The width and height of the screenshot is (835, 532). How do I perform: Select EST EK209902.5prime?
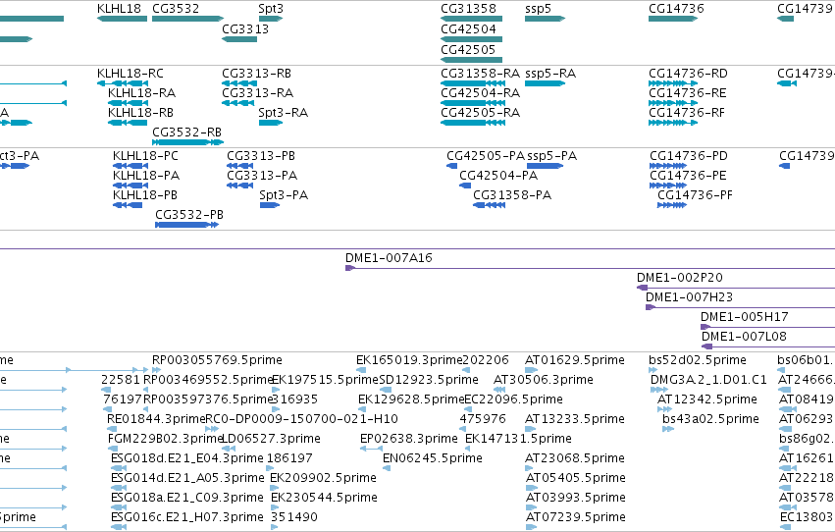click(275, 489)
